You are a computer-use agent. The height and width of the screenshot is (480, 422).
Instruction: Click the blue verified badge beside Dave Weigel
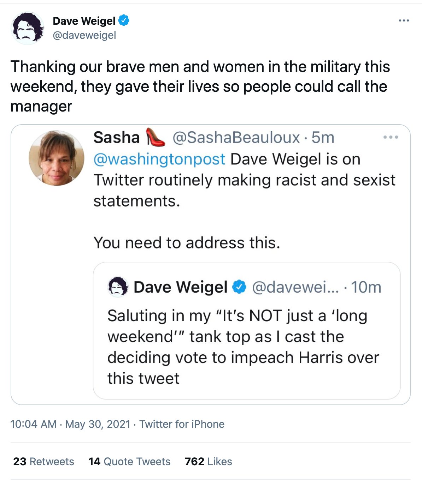tap(124, 20)
